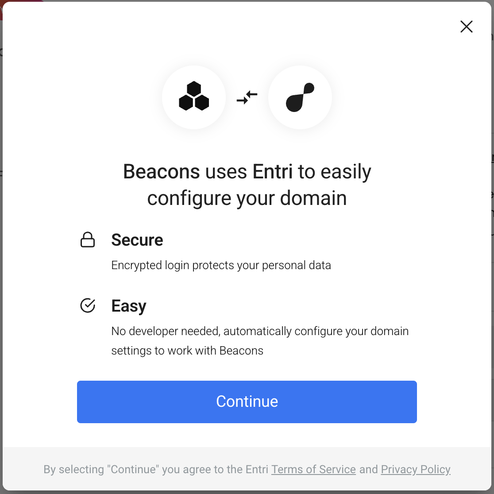
Task: Click the white circle behind the Entri logo
Action: [x=300, y=97]
